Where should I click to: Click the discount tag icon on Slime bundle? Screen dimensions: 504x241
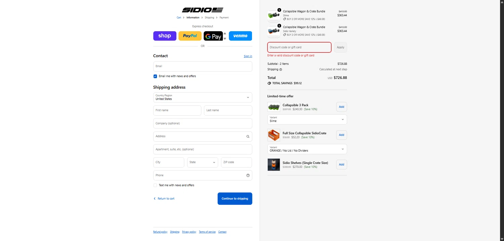(285, 19)
